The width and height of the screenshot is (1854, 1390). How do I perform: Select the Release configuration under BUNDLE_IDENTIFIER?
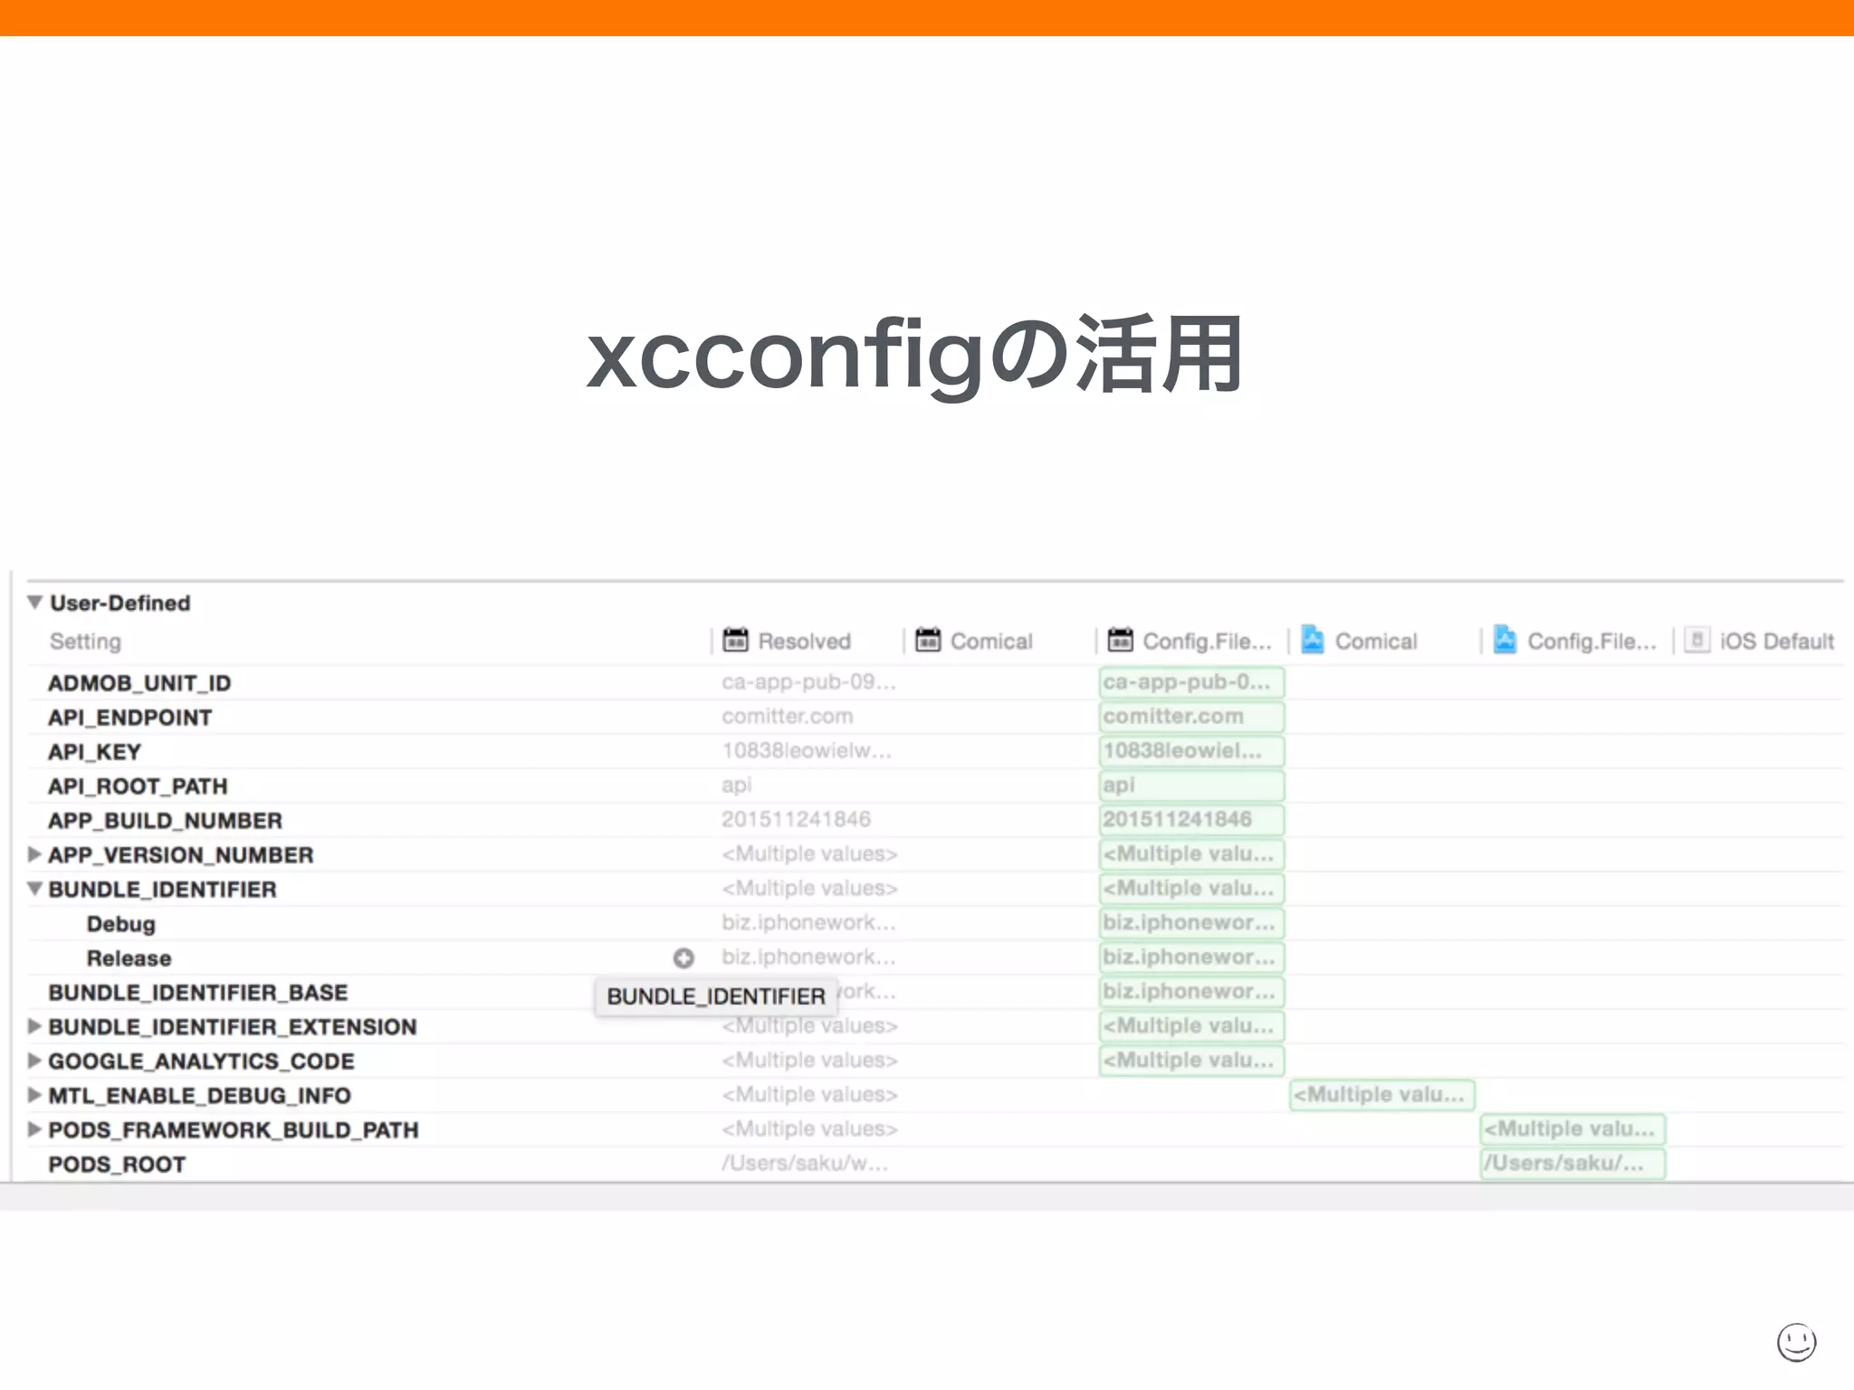[x=129, y=957]
